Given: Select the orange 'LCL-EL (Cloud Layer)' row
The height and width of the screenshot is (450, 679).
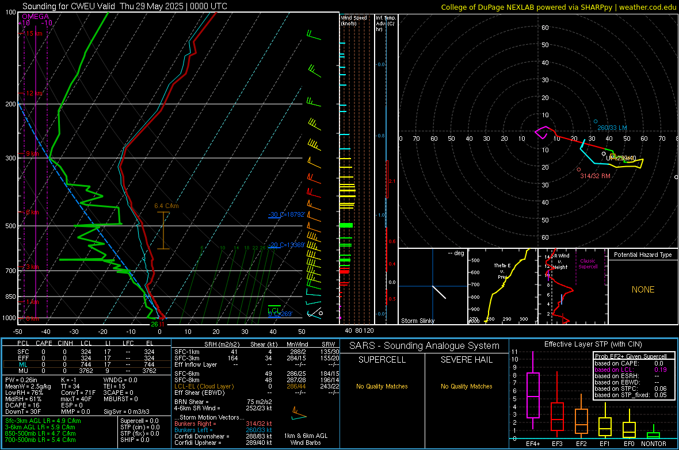Looking at the screenshot, I should 257,386.
